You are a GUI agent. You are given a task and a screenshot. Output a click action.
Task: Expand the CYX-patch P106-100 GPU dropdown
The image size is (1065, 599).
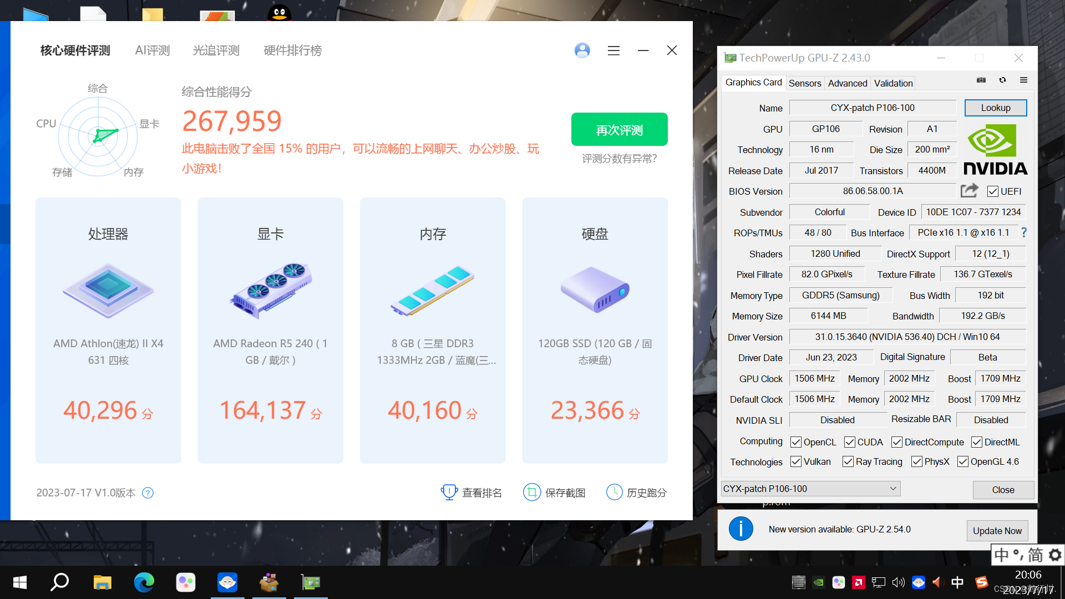[892, 489]
